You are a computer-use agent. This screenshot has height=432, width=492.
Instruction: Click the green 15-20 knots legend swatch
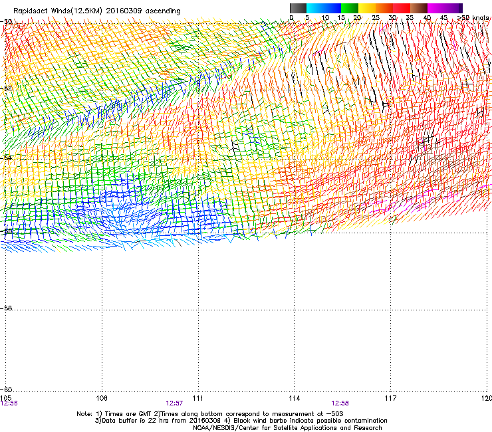(x=350, y=8)
